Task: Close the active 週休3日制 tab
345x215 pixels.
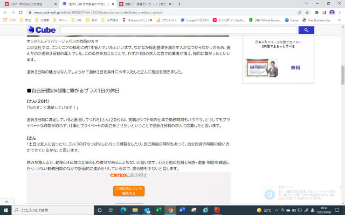Action: [x=114, y=4]
